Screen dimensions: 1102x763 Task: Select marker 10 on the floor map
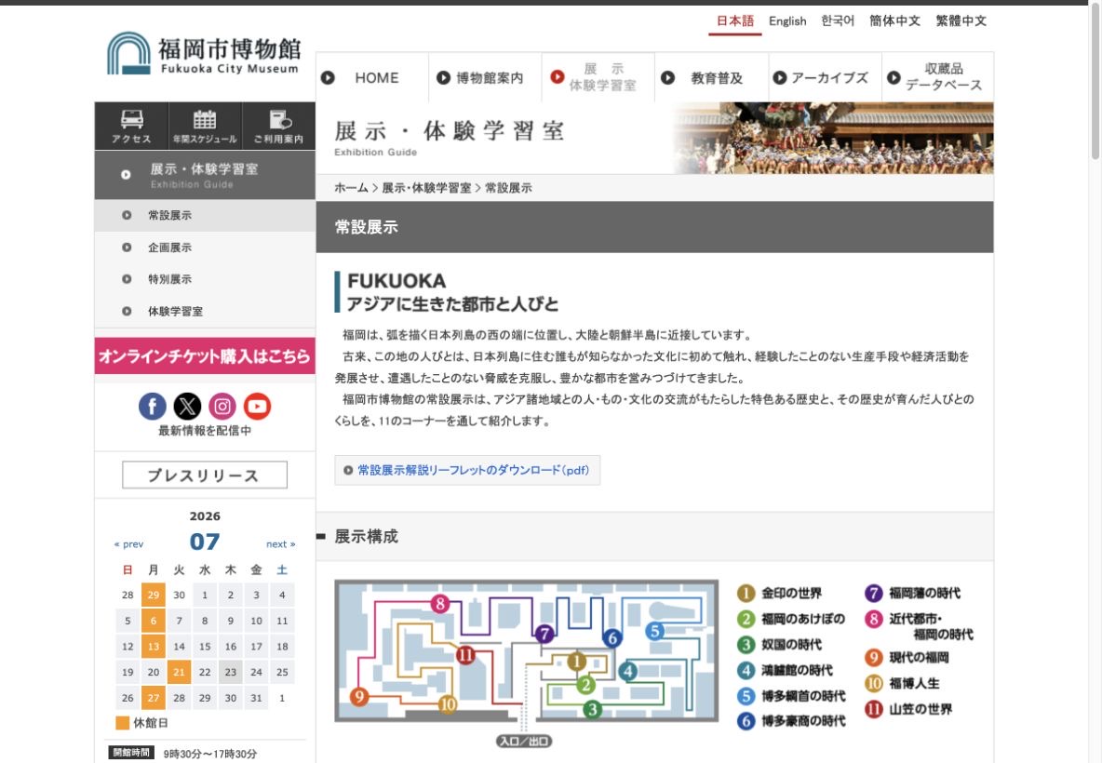[x=448, y=703]
